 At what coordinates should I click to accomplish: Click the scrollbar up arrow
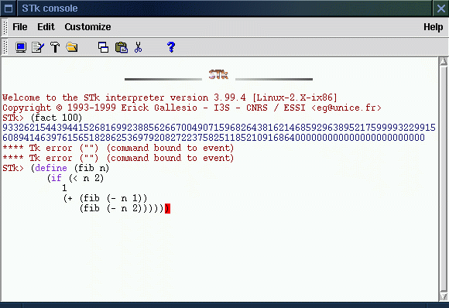coord(444,61)
